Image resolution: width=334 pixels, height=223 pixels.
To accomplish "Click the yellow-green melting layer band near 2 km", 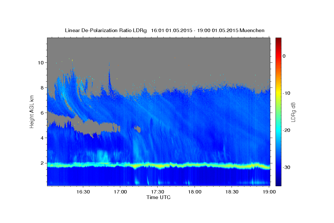I will [158, 165].
